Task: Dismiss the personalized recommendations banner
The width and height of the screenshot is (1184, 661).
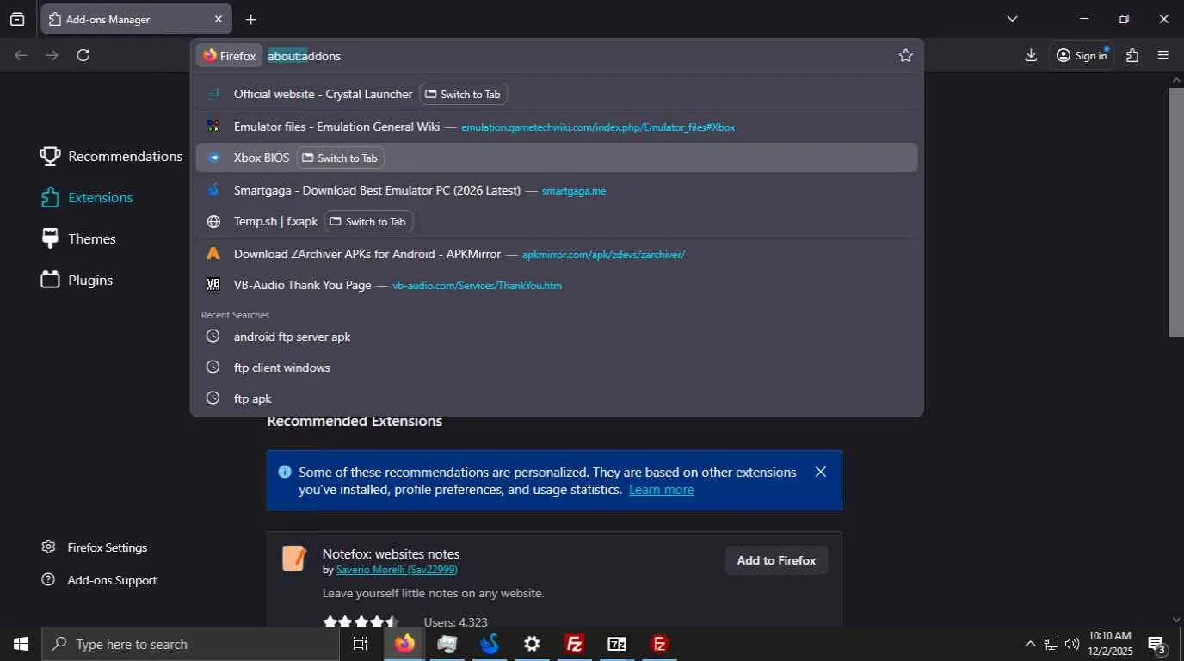Action: [x=820, y=472]
